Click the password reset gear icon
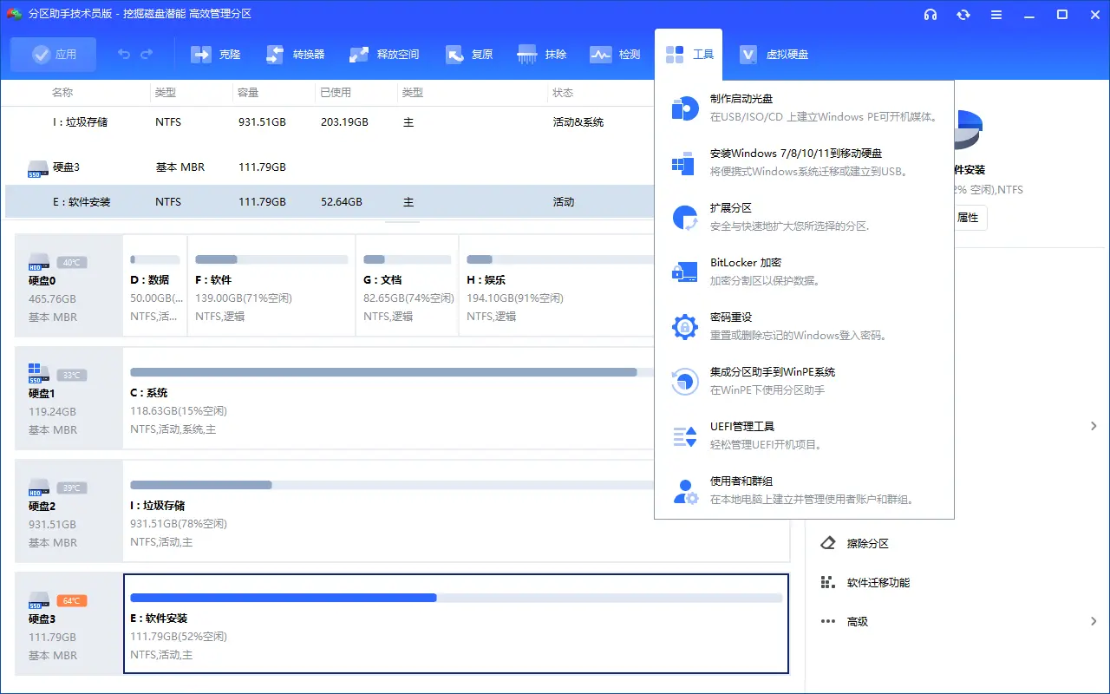 [685, 327]
